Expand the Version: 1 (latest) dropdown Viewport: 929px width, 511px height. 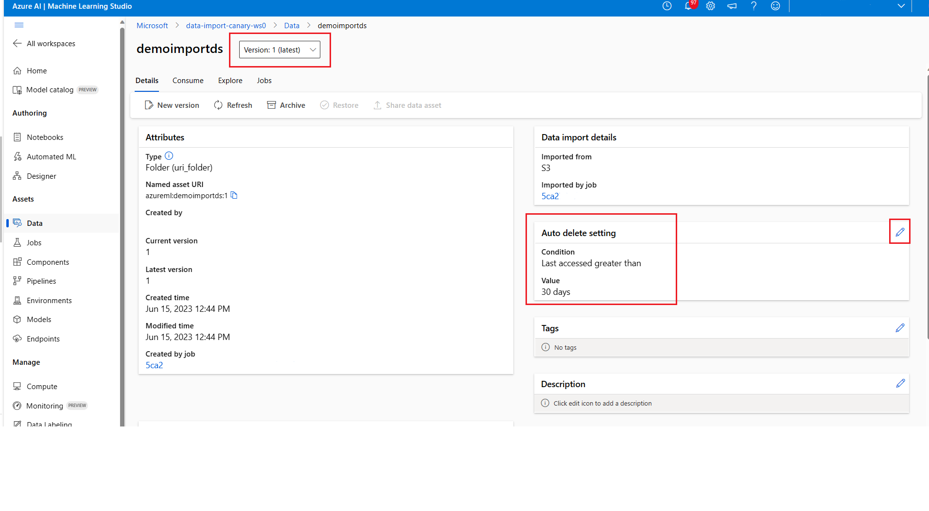pos(280,50)
